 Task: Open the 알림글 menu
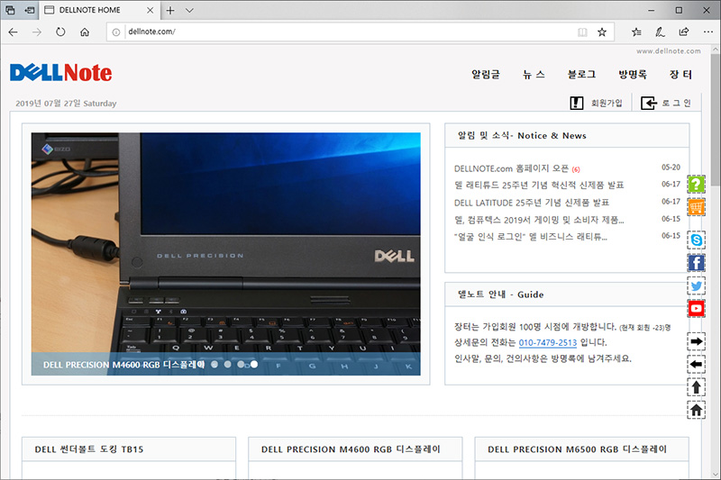tap(486, 75)
